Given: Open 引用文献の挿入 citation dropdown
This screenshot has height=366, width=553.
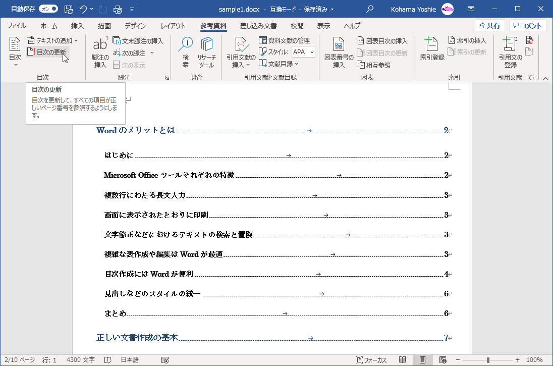Looking at the screenshot, I should (x=241, y=52).
